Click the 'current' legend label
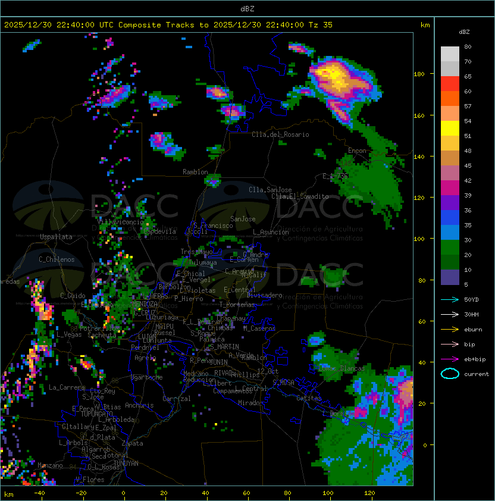The width and height of the screenshot is (495, 501). pos(476,374)
